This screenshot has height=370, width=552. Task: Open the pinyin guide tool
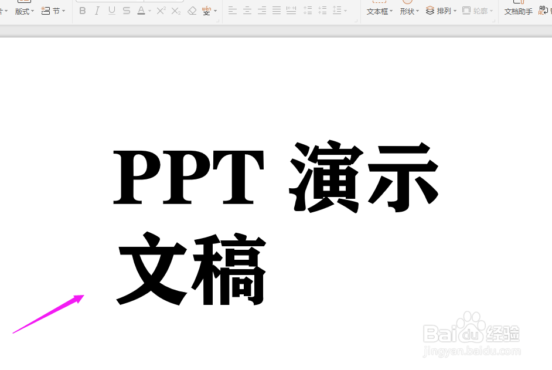207,10
